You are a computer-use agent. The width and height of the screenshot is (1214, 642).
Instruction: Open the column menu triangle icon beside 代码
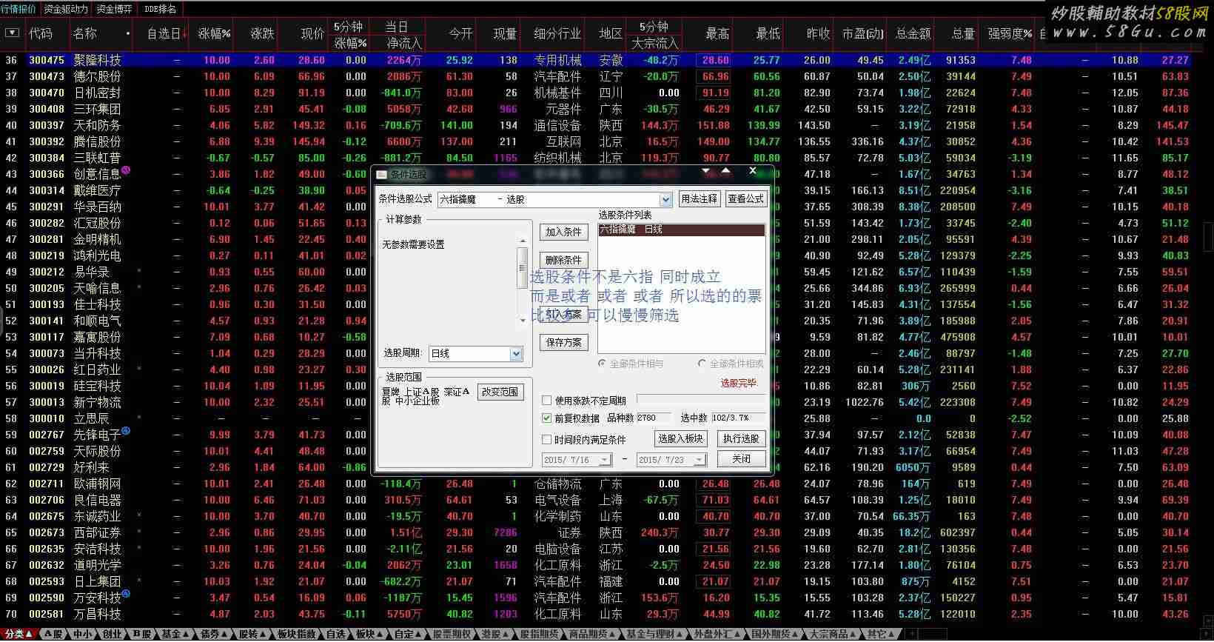click(12, 33)
